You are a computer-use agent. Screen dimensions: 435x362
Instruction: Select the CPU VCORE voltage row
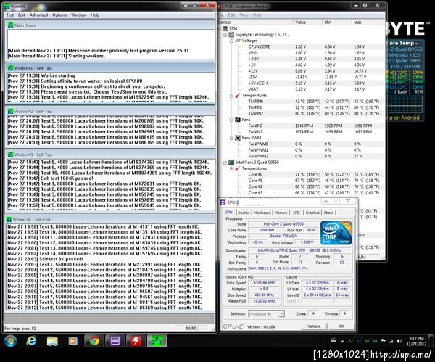click(x=312, y=46)
